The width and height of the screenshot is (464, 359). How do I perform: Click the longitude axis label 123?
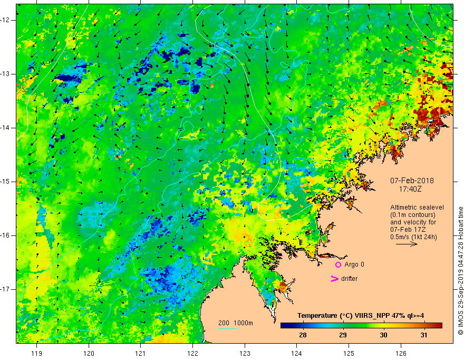click(245, 353)
